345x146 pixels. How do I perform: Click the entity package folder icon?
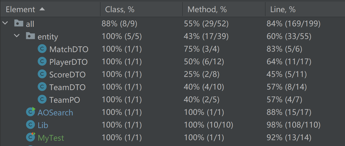click(x=30, y=36)
